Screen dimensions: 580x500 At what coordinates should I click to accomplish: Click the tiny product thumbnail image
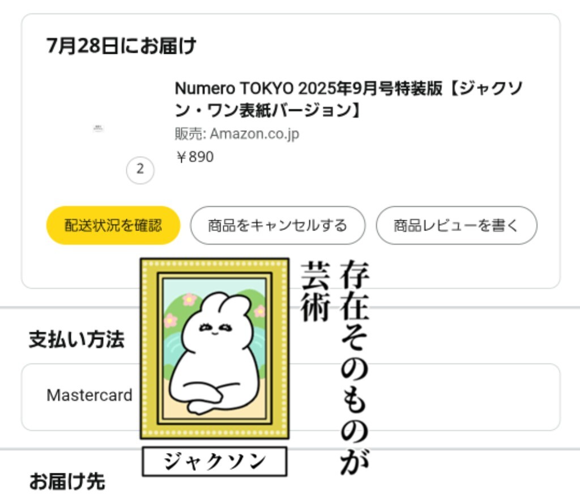pyautogui.click(x=98, y=129)
